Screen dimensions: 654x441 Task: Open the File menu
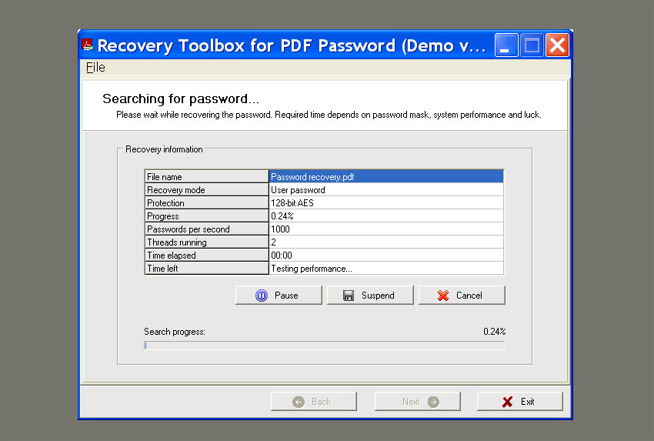coord(95,67)
